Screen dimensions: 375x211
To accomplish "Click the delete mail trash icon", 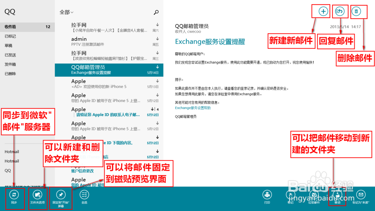I will [356, 11].
